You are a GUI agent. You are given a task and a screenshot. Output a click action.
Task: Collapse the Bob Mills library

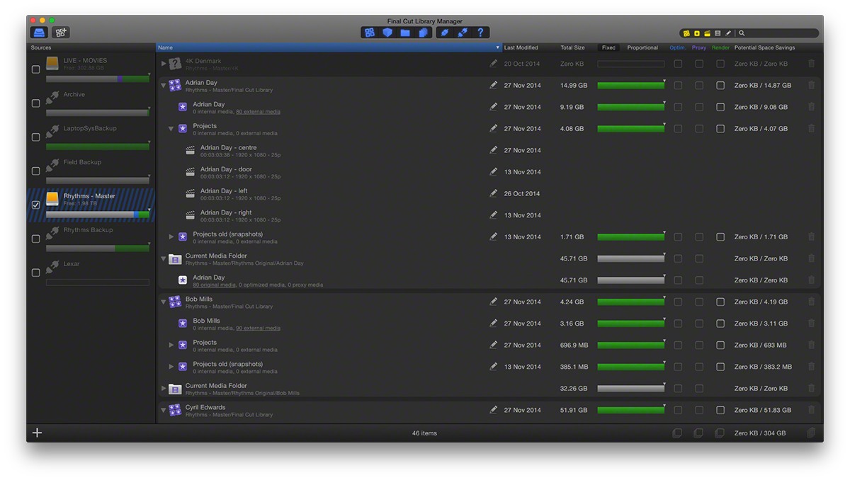tap(164, 302)
